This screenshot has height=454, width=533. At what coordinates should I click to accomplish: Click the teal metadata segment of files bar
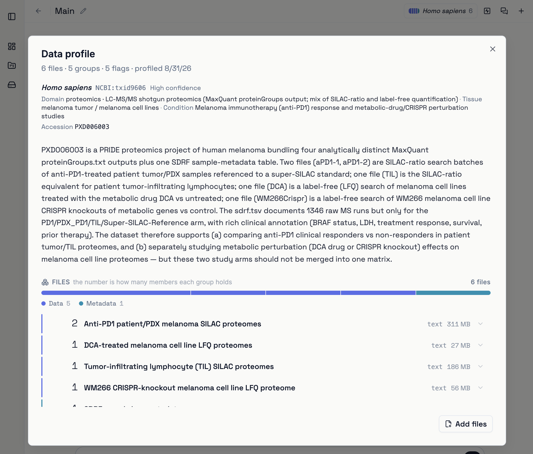(453, 293)
